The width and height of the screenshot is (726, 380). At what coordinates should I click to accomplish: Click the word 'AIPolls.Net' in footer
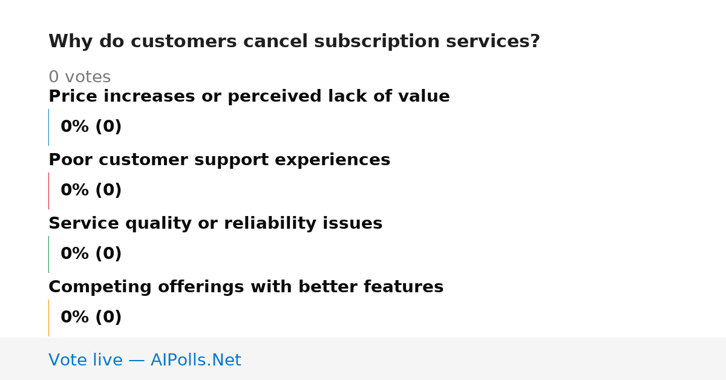(196, 360)
